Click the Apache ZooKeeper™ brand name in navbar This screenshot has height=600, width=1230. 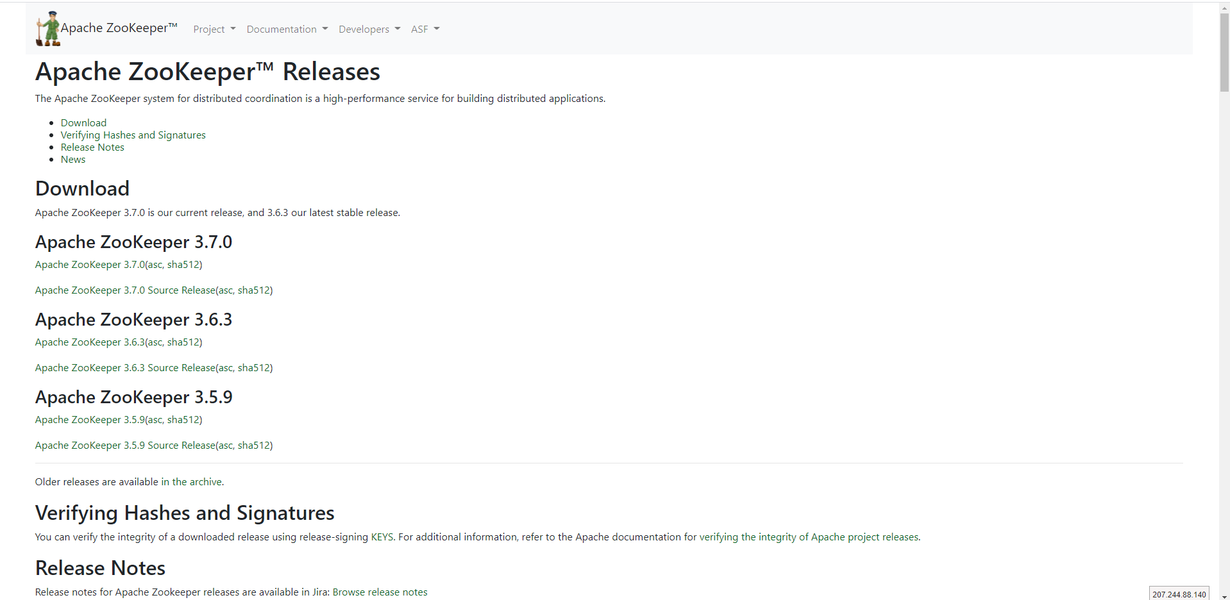pyautogui.click(x=119, y=28)
